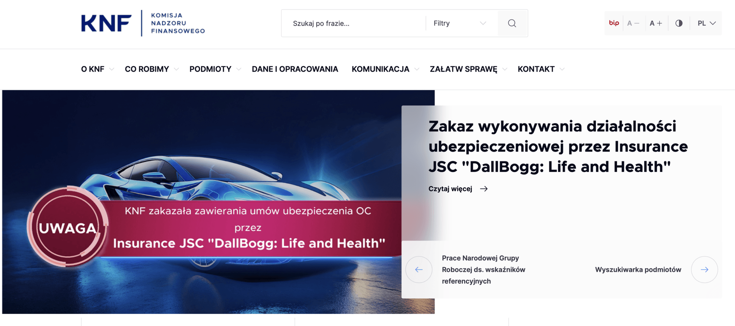735x326 pixels.
Task: Click chevron next to KONTAKT
Action: pos(562,69)
